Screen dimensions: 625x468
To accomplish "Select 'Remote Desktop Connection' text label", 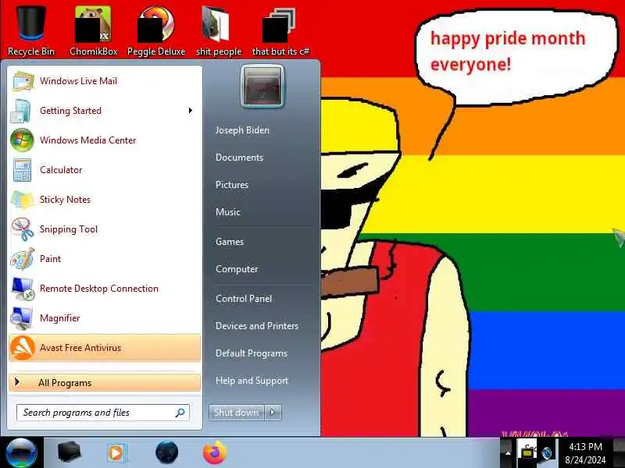I will tap(99, 289).
